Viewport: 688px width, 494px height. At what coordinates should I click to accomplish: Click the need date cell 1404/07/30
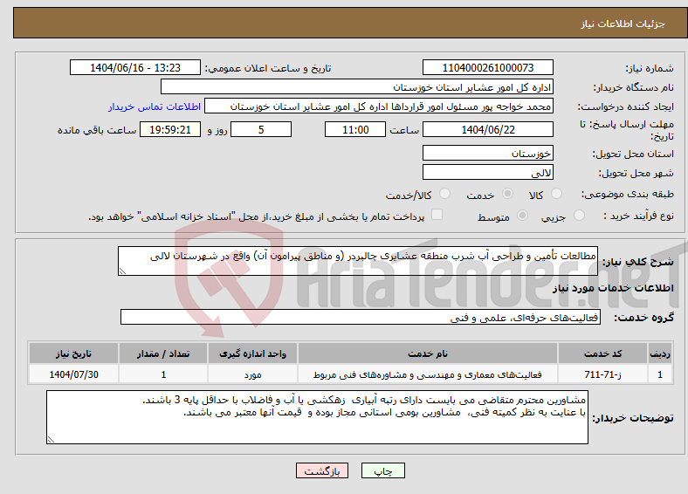pyautogui.click(x=73, y=374)
